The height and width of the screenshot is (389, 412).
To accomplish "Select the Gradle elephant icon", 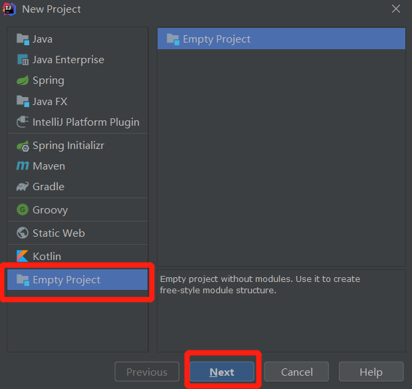I will (23, 187).
